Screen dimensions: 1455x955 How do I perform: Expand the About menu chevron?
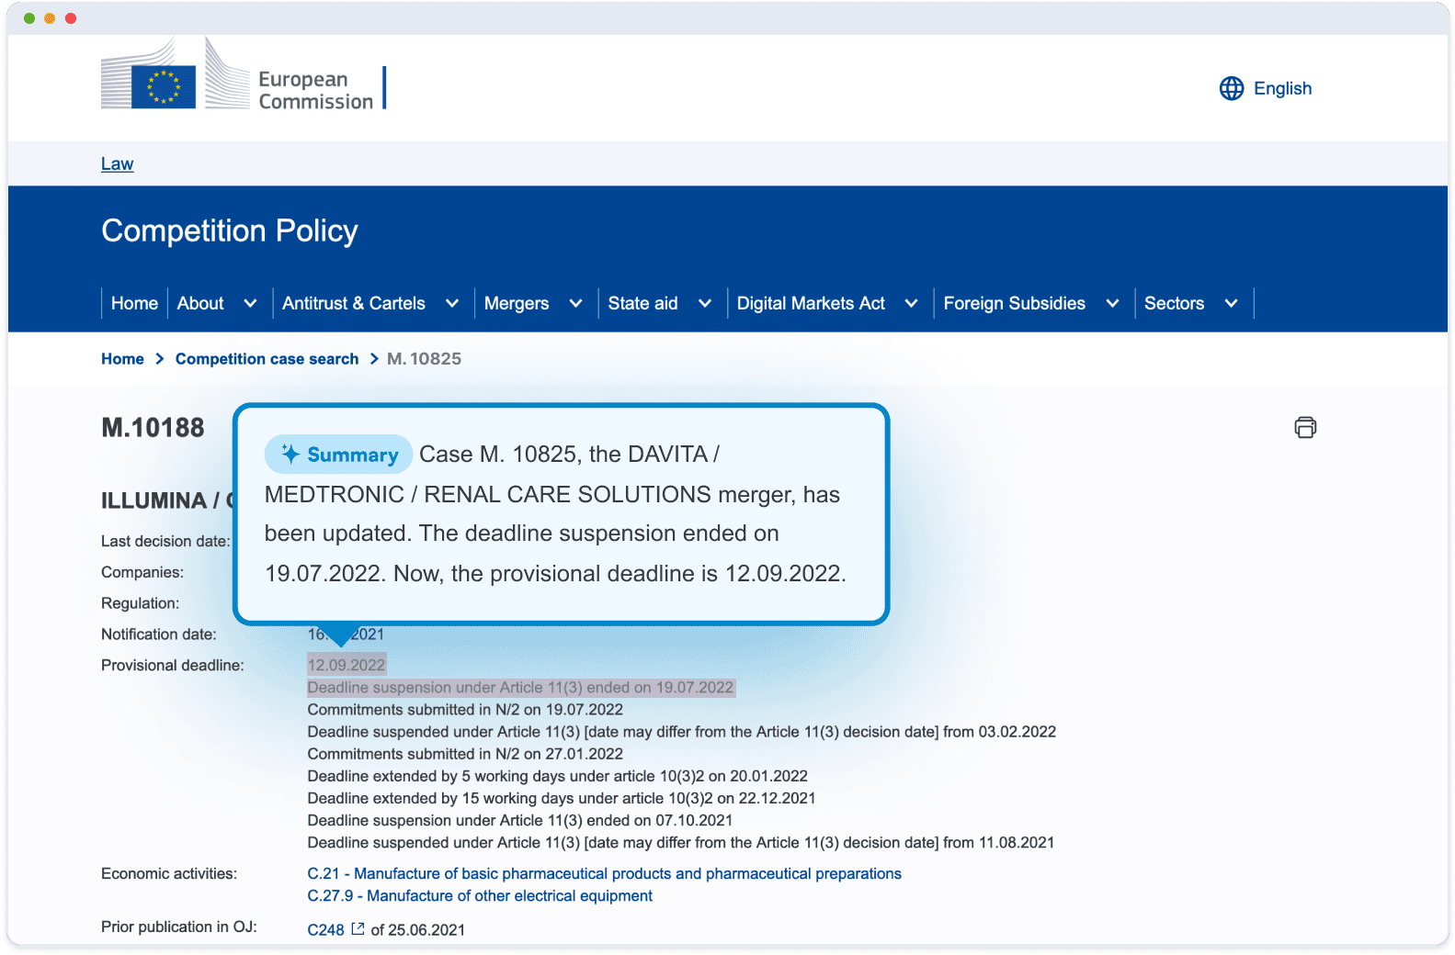pyautogui.click(x=250, y=304)
